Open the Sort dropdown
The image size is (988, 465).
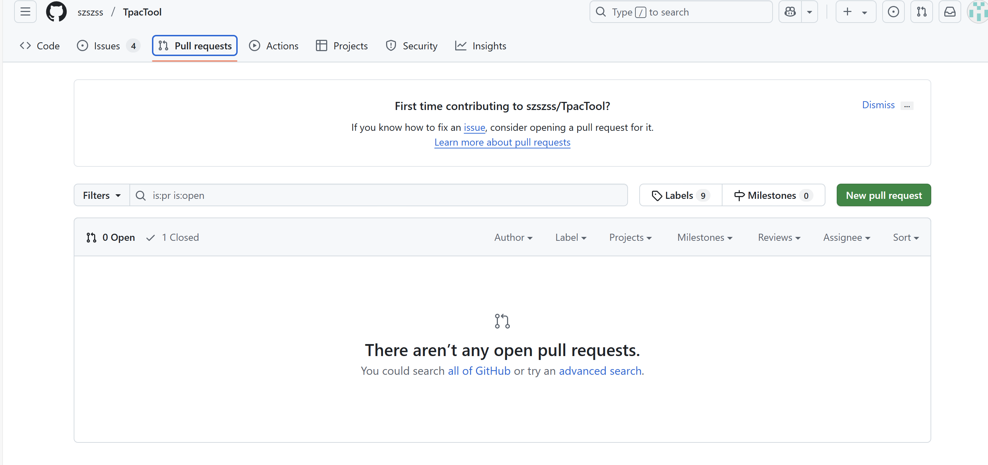point(905,237)
